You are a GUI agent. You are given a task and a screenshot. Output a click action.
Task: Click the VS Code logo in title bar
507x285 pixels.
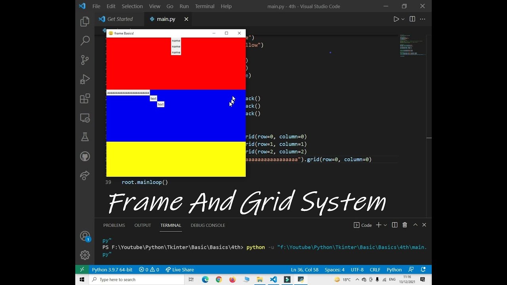pos(82,6)
